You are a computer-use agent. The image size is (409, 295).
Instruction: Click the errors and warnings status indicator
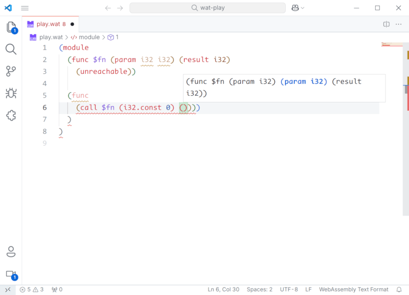(x=32, y=289)
